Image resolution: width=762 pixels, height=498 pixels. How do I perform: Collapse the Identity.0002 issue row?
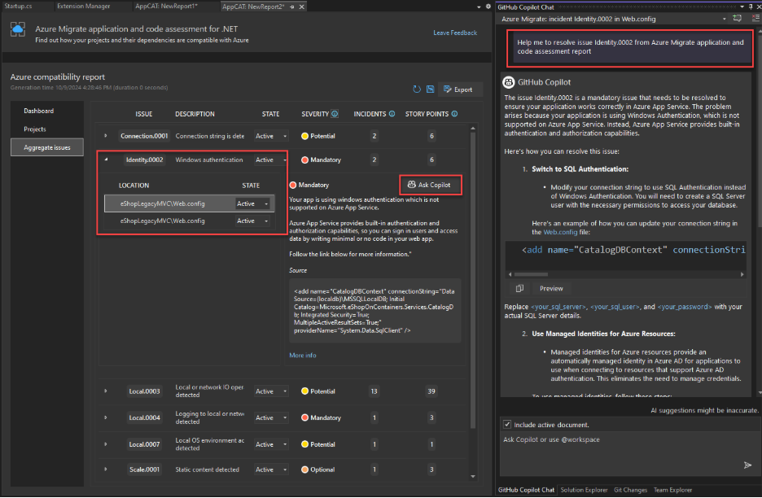105,159
